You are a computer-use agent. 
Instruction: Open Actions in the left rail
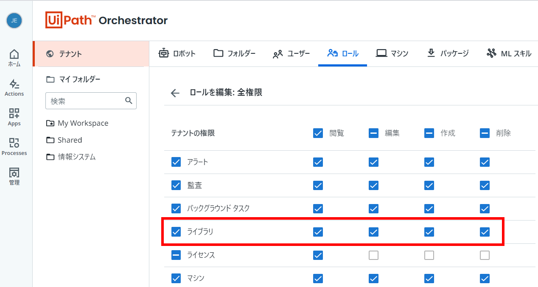coord(14,88)
